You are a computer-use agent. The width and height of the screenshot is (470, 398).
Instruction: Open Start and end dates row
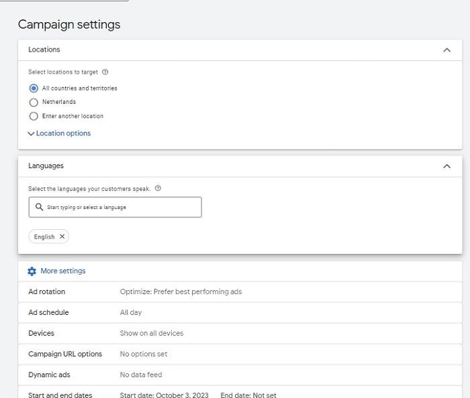click(240, 394)
